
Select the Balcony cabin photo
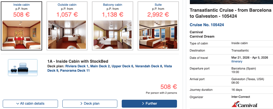coord(113,35)
